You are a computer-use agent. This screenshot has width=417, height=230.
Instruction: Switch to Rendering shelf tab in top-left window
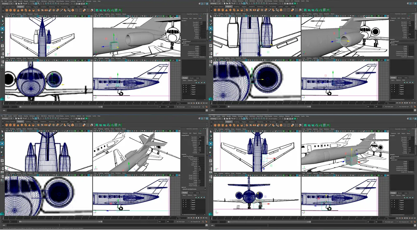point(52,7)
